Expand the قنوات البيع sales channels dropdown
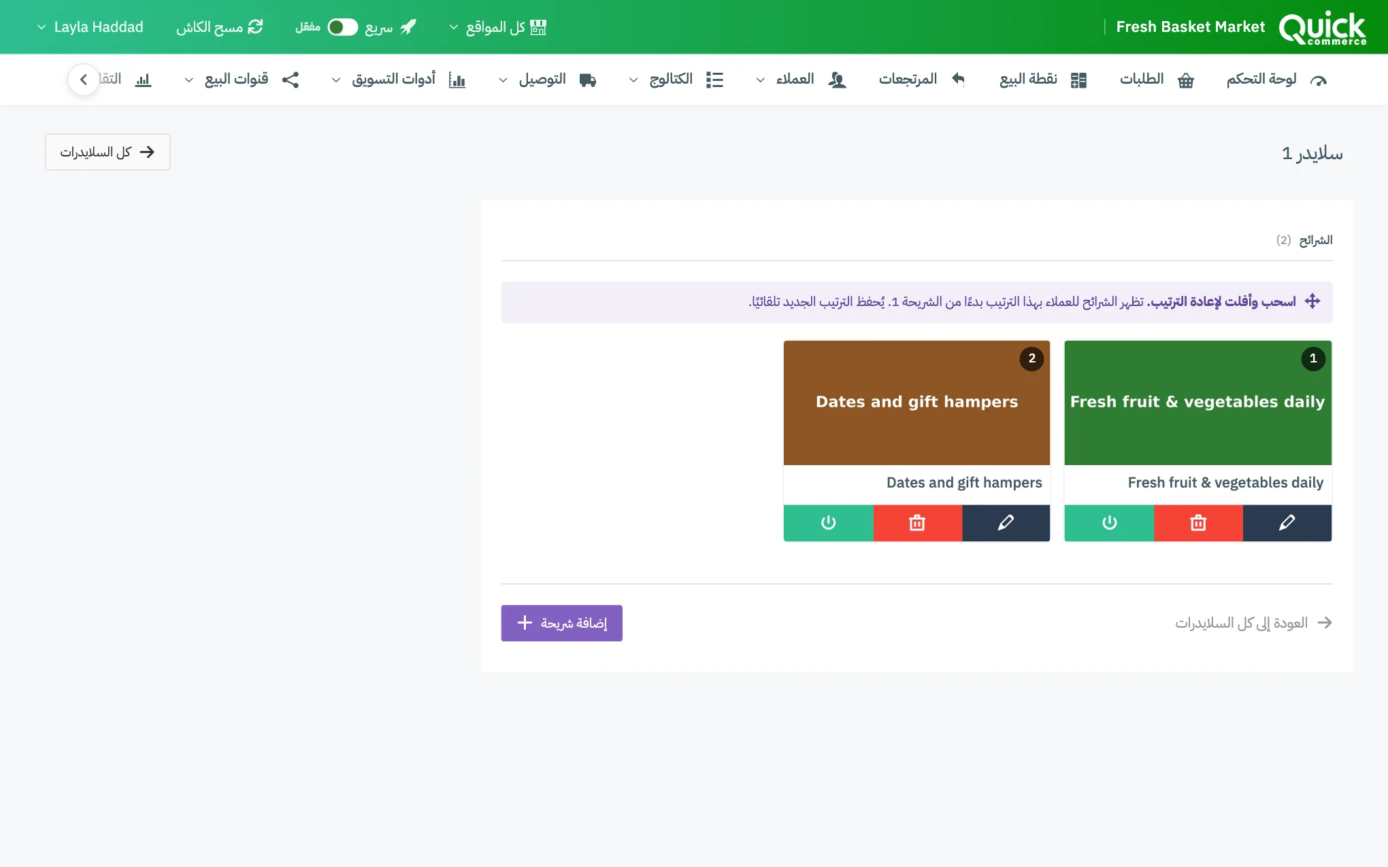Viewport: 1388px width, 867px height. point(242,80)
